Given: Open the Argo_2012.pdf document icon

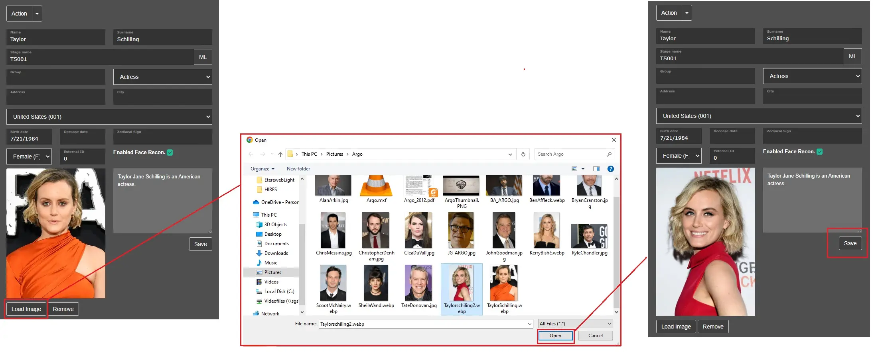Looking at the screenshot, I should tap(419, 186).
